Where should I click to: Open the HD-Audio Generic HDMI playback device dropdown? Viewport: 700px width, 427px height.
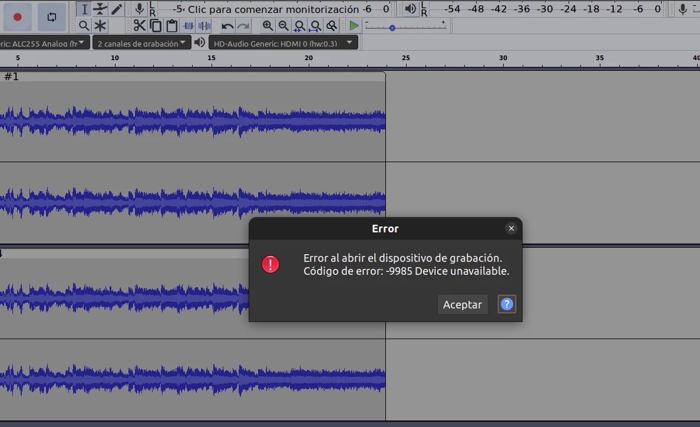click(283, 42)
